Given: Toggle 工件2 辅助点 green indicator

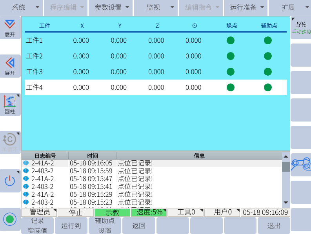Looking at the screenshot, I should point(267,56).
